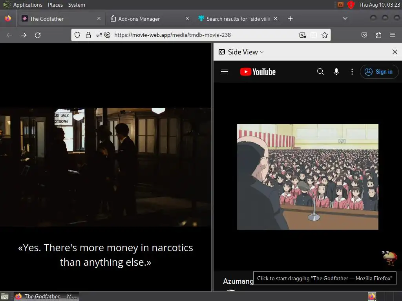
Task: Open the YouTube guide hamburger menu
Action: click(x=225, y=72)
